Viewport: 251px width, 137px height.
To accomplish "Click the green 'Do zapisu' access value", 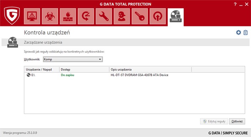I will pyautogui.click(x=67, y=75).
